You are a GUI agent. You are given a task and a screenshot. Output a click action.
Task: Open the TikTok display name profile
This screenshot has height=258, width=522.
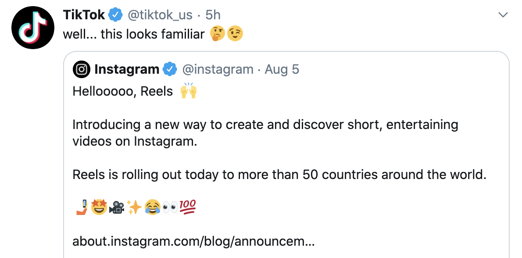(84, 15)
